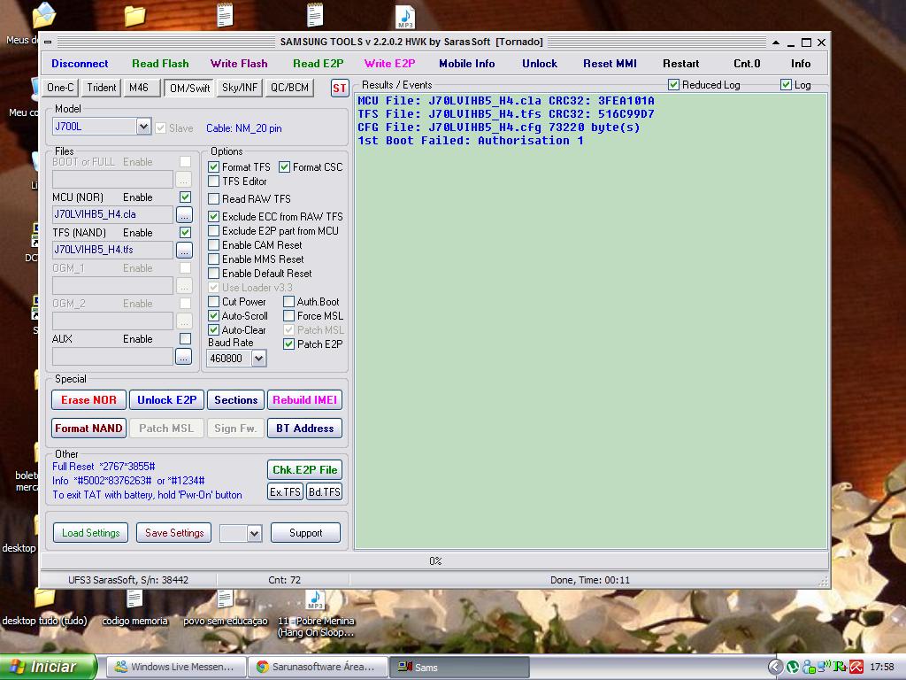Toggle Auto-Clear checkbox
Viewport: 906px width, 680px height.
tap(213, 330)
